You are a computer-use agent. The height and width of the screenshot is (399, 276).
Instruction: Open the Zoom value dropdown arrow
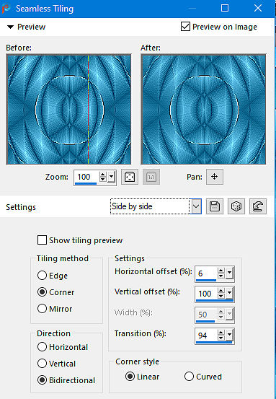[x=111, y=177]
